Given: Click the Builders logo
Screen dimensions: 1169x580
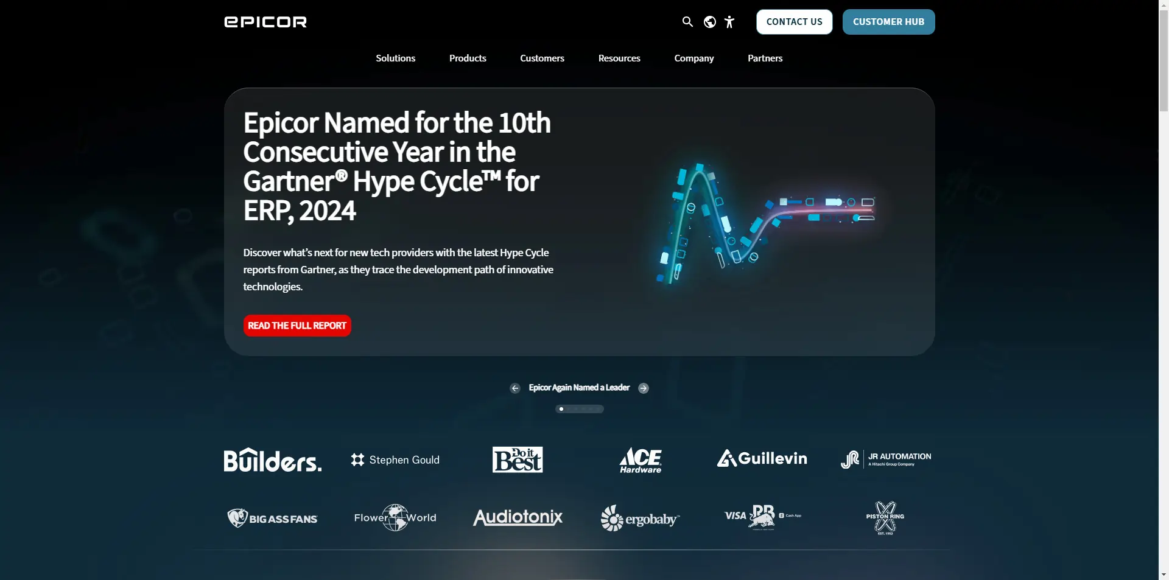Looking at the screenshot, I should (x=272, y=460).
